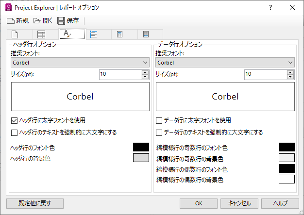Click the 保存 (Save) floppy disk icon

[61, 21]
